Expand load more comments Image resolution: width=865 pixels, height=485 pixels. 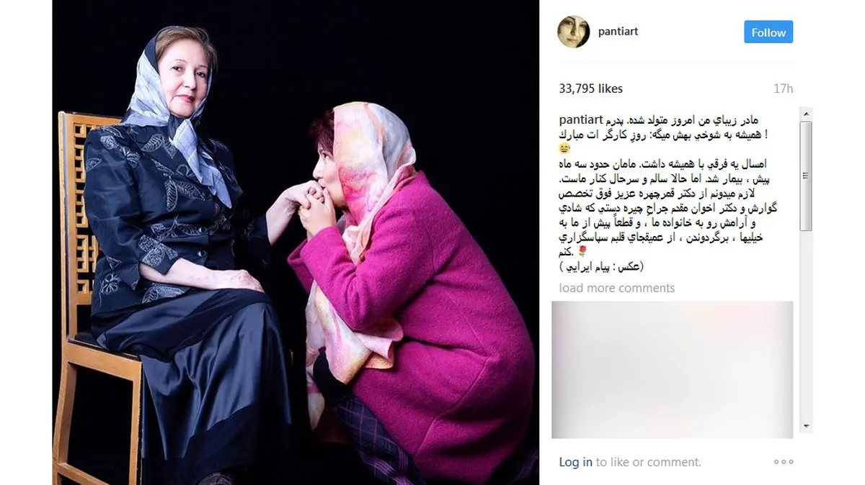click(617, 288)
